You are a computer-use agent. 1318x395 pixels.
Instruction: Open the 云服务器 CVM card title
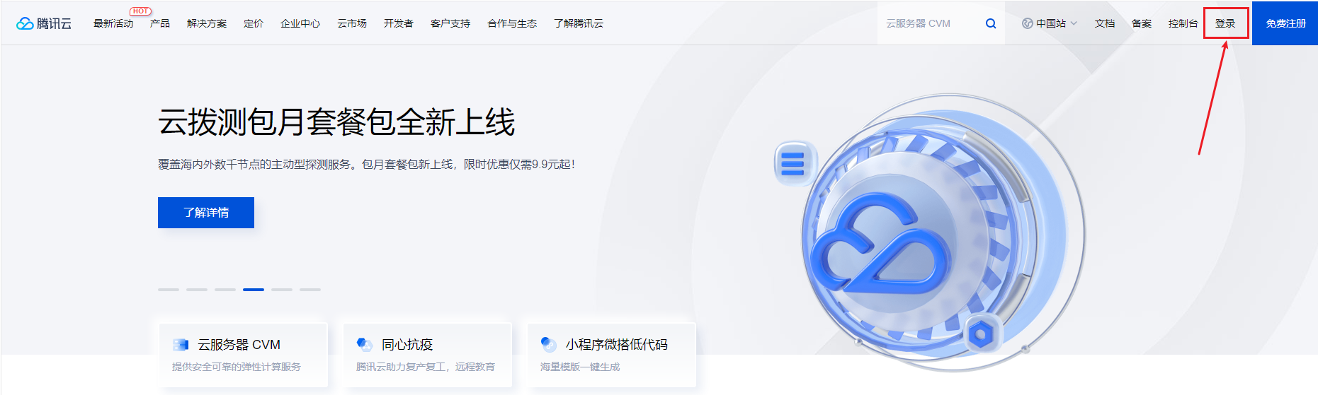[x=239, y=345]
